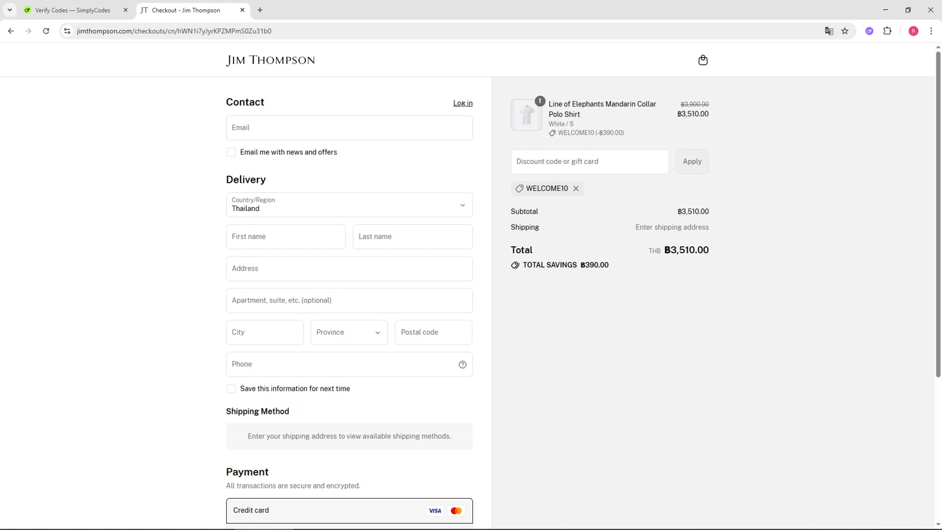The width and height of the screenshot is (942, 530).
Task: Open the extensions puzzle icon
Action: click(887, 31)
